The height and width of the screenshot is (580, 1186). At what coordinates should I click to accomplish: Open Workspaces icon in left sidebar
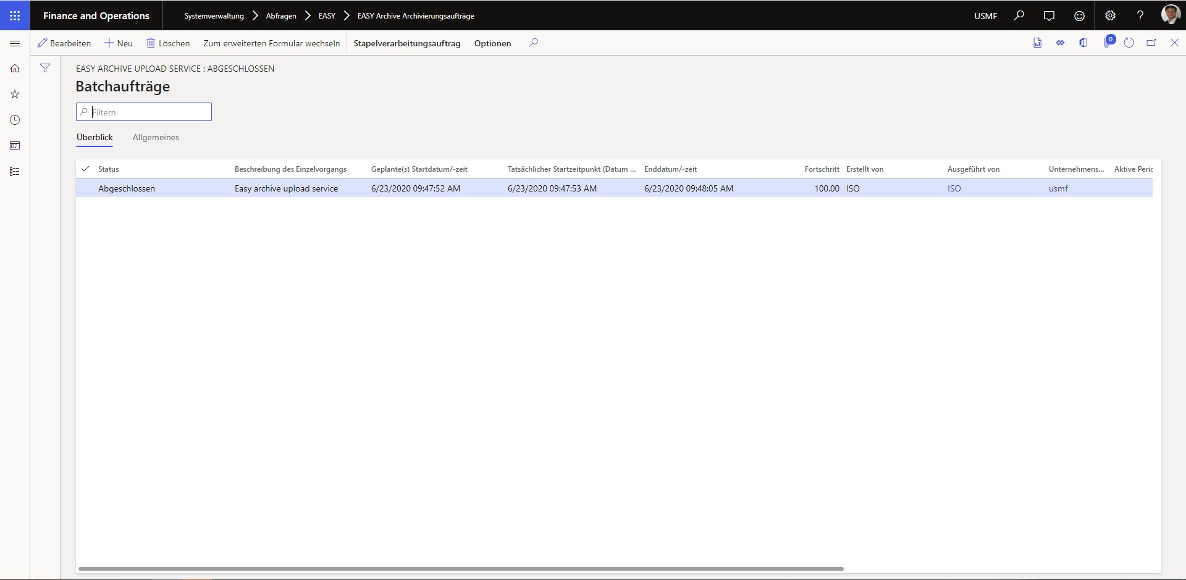click(15, 146)
